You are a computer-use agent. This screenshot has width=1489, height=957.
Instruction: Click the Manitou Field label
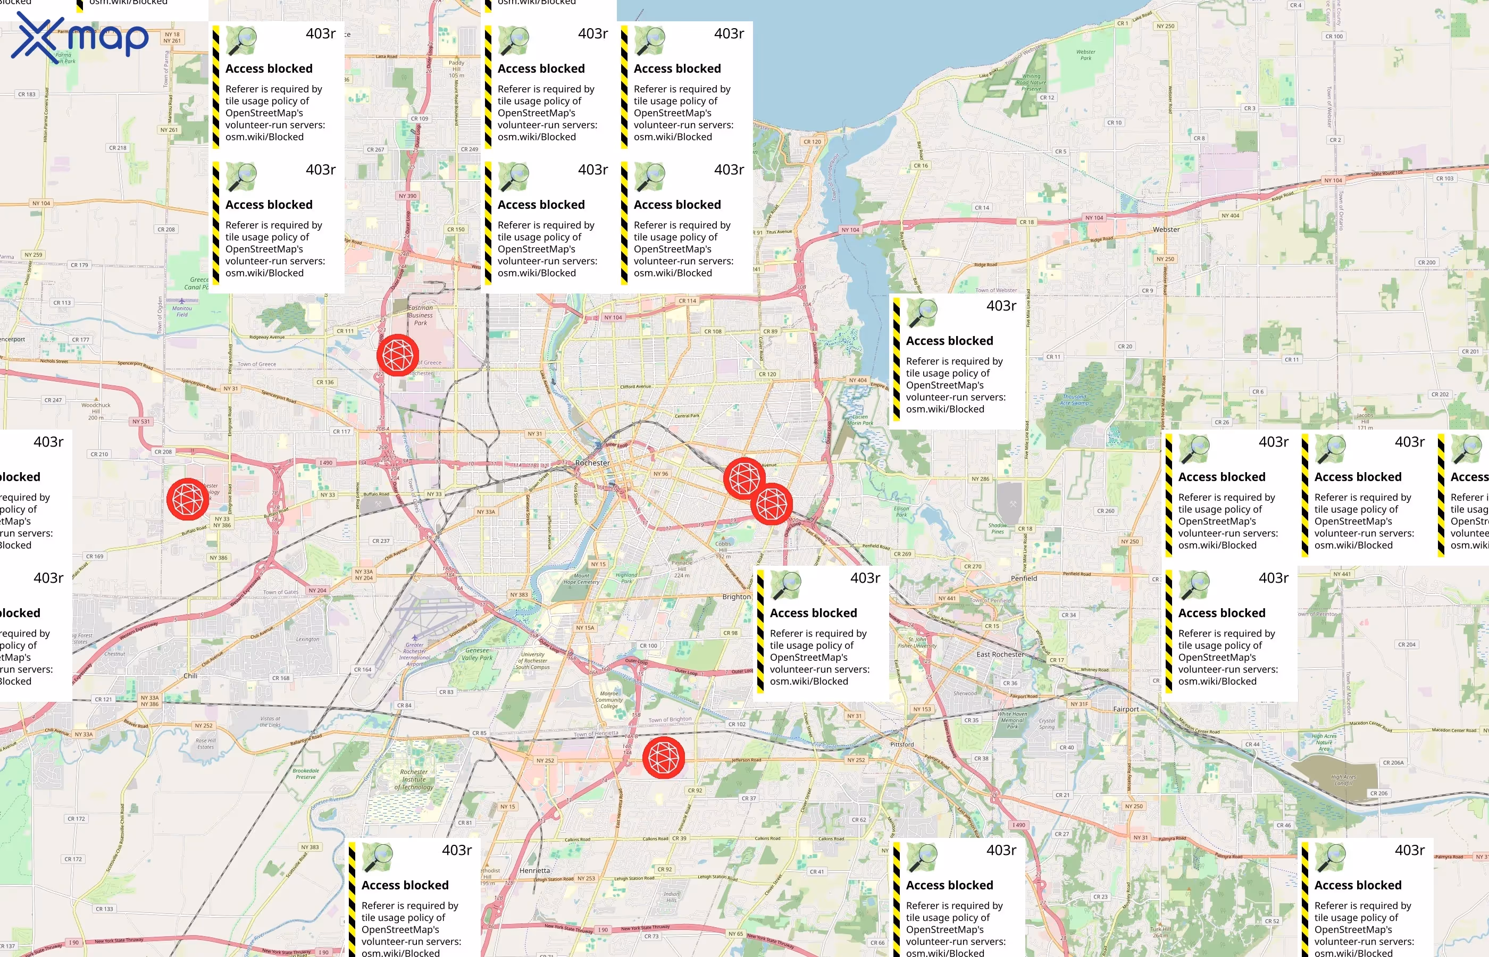pos(182,312)
